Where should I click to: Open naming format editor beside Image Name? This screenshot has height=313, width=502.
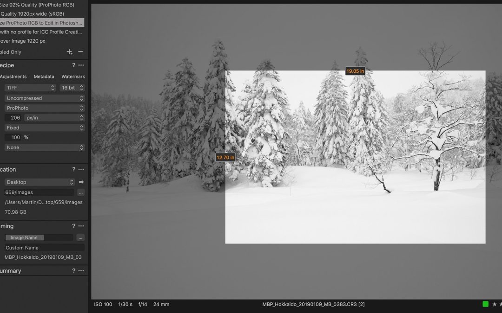click(x=80, y=238)
